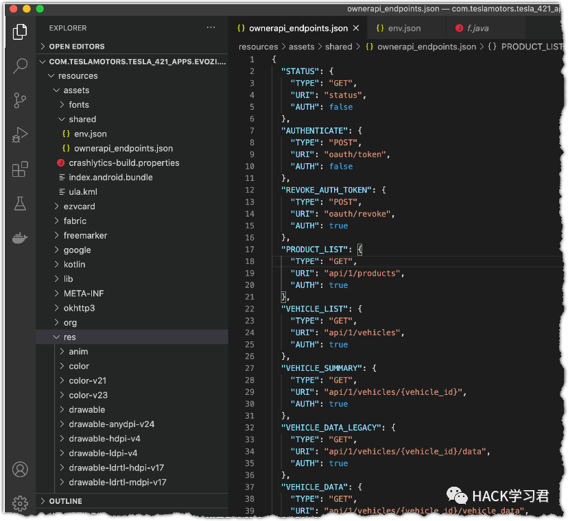Click file icon beside index.android.bundle
The image size is (568, 521).
click(62, 177)
